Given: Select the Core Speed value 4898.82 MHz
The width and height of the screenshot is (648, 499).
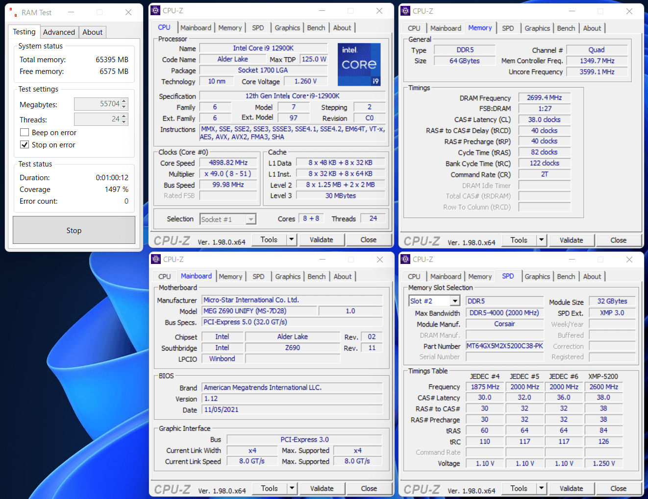Looking at the screenshot, I should (228, 163).
